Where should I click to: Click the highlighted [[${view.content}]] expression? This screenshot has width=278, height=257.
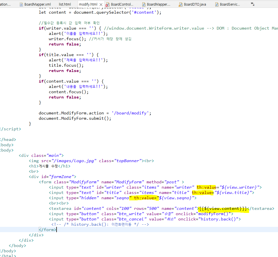click(223, 208)
